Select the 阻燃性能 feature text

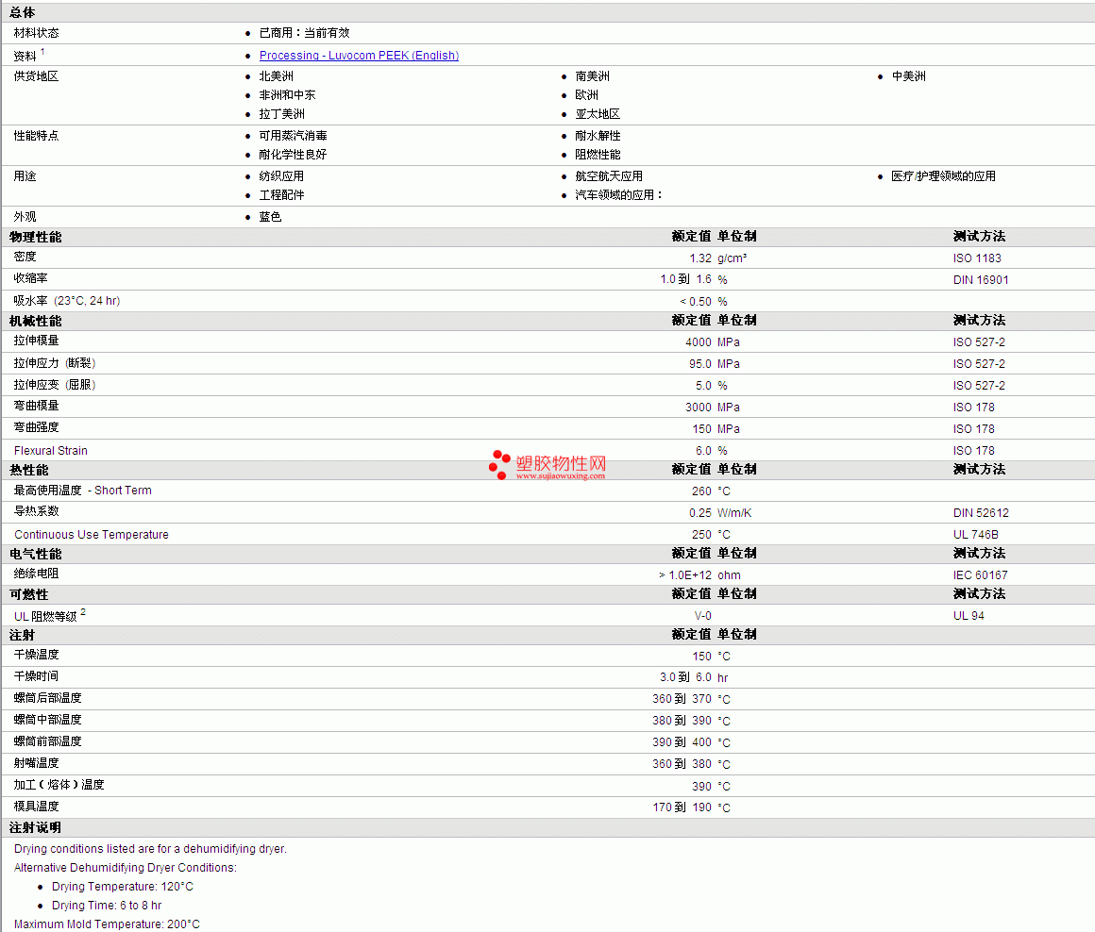point(598,154)
